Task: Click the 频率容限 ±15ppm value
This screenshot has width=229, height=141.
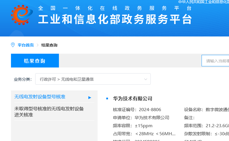Action: tap(144, 125)
